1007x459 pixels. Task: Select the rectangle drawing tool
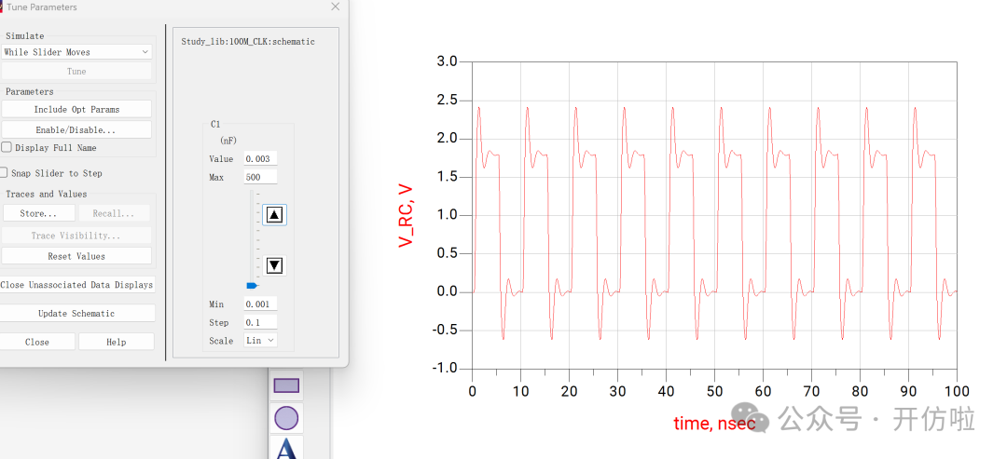pyautogui.click(x=286, y=385)
